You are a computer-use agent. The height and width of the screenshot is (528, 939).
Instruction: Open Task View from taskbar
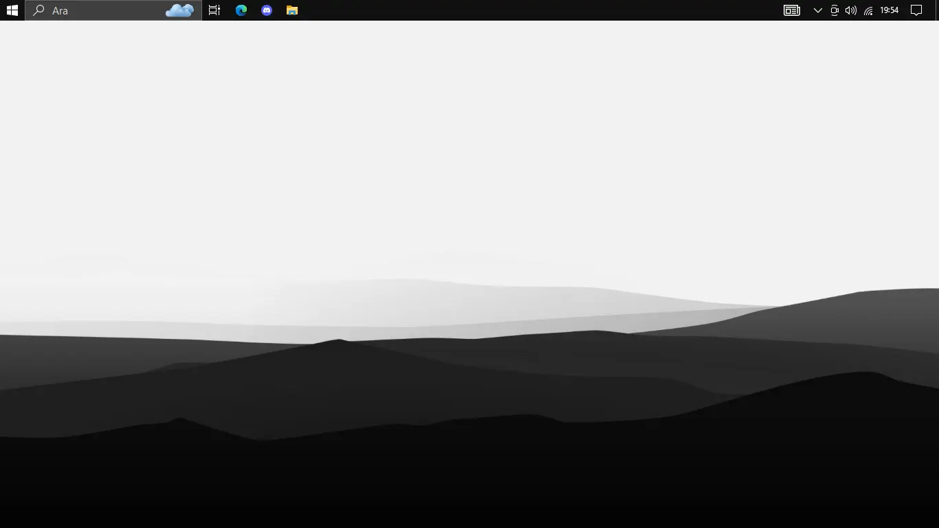[214, 10]
